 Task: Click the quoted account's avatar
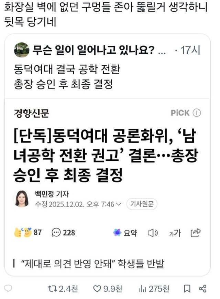pyautogui.click(x=22, y=50)
